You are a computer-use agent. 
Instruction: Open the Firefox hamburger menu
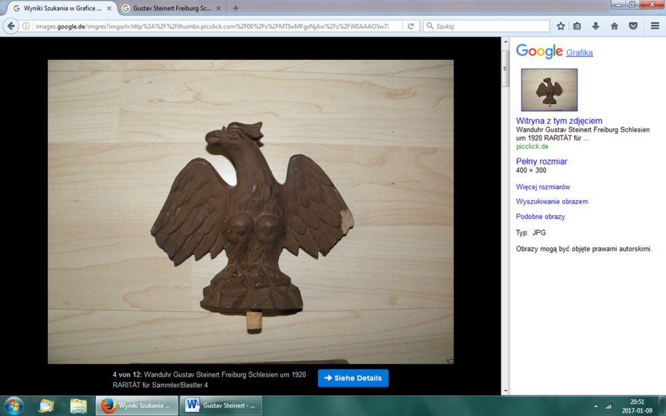pos(655,26)
